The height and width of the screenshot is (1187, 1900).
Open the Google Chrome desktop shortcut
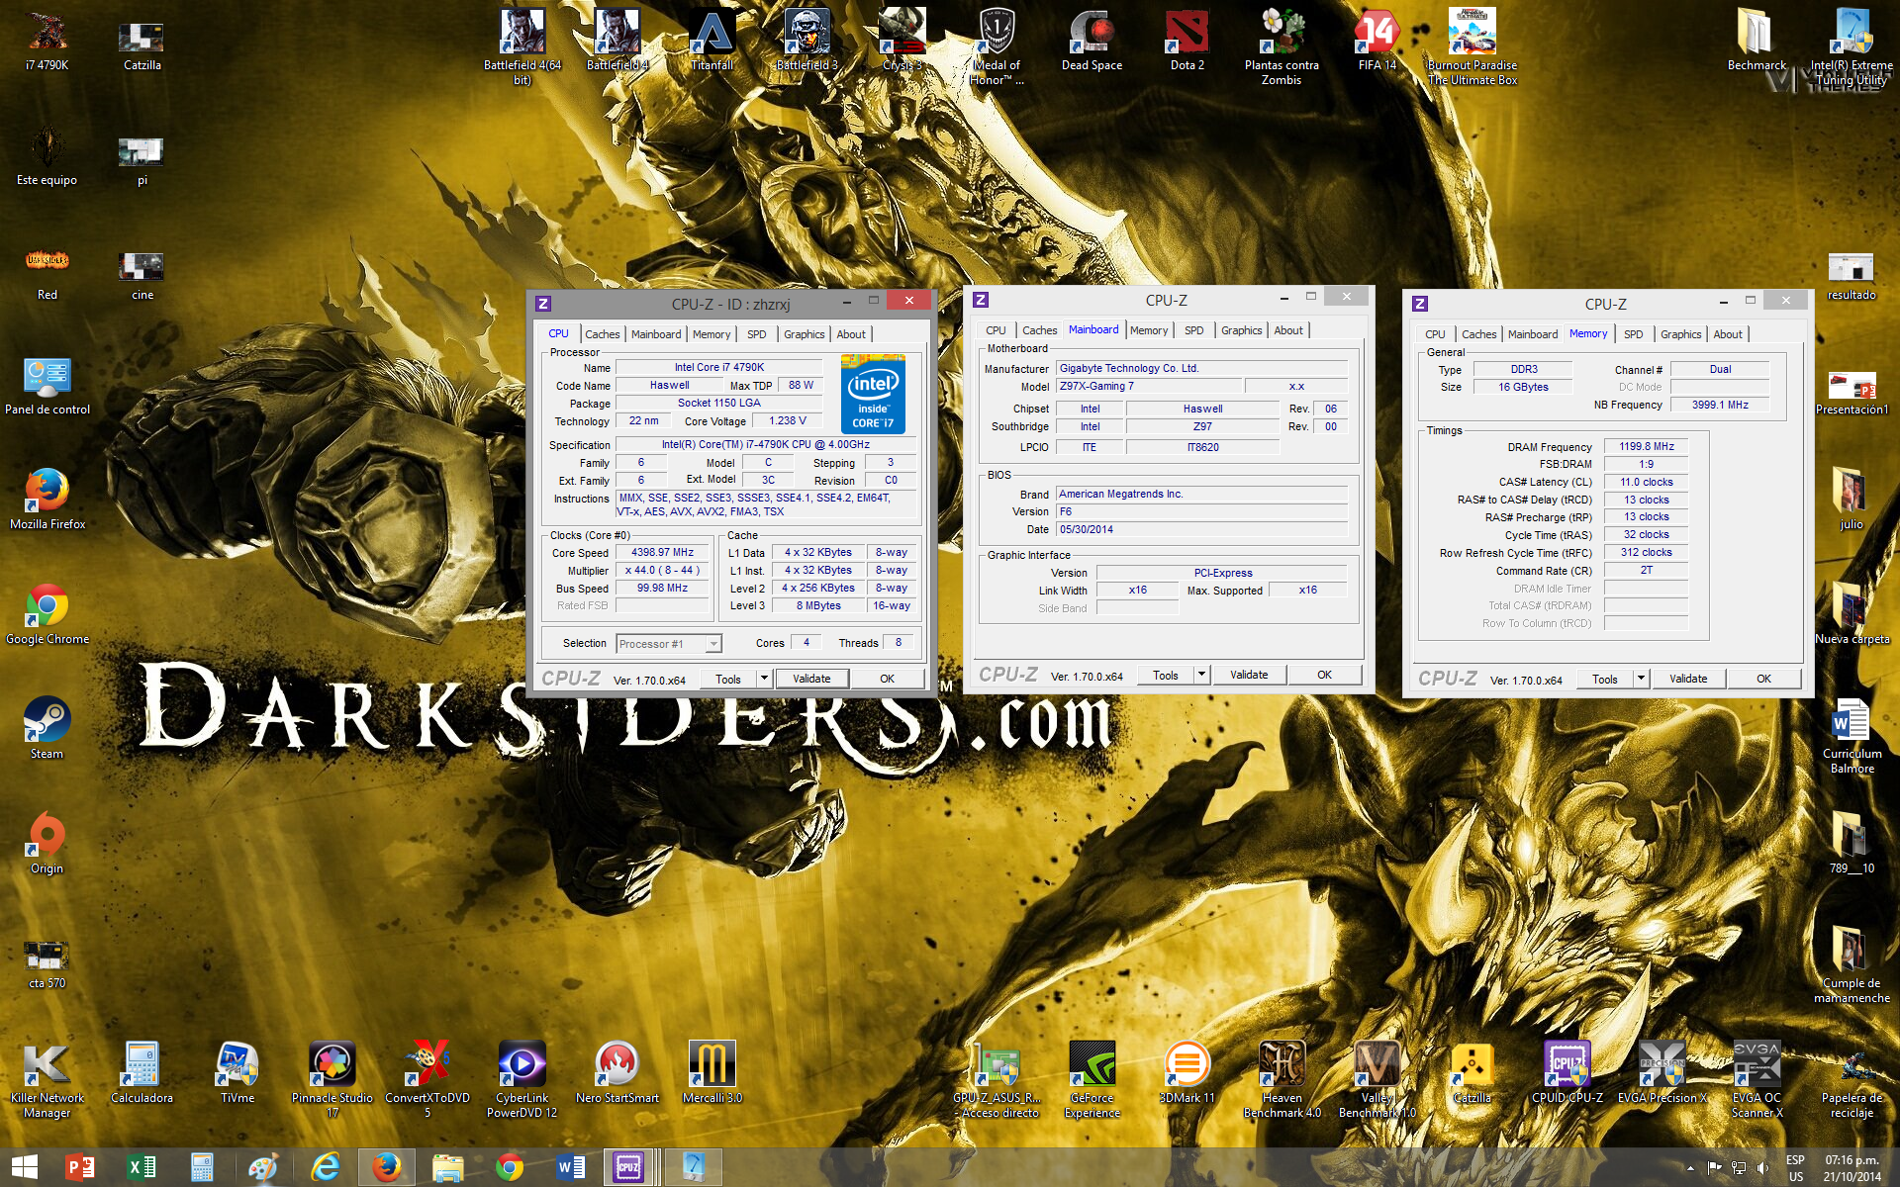(x=47, y=613)
